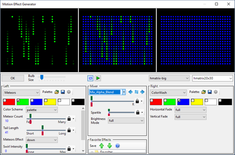Image resolution: width=235 pixels, height=155 pixels.
Task: Click the middle mixed preview pane
Action: point(117,40)
